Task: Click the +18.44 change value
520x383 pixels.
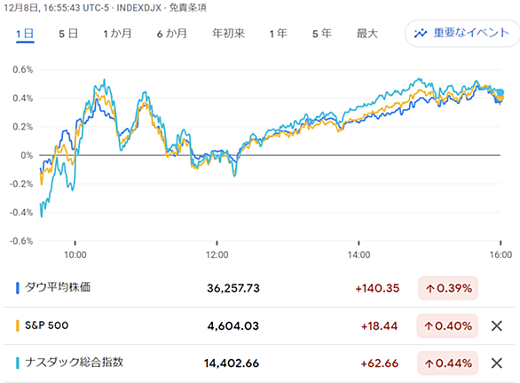Action: 379,326
